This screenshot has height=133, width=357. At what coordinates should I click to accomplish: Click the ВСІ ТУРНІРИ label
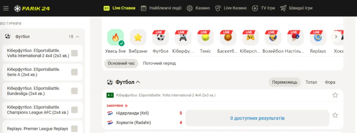click(x=11, y=24)
